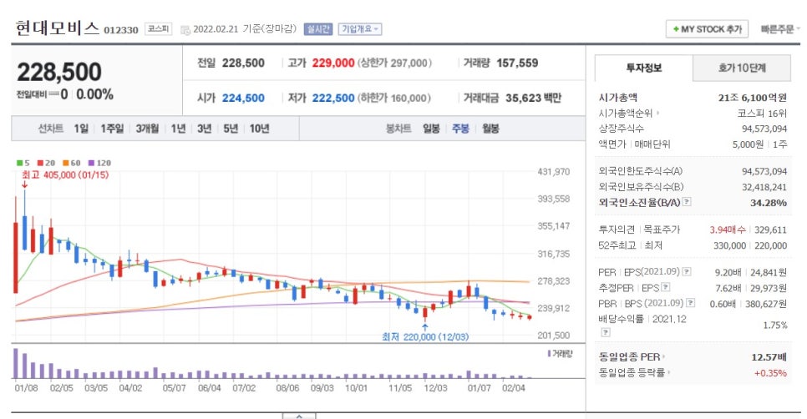The height and width of the screenshot is (419, 807).
Task: Click the 외국인보유주식수(B) value 32,418,241
Action: pos(764,187)
